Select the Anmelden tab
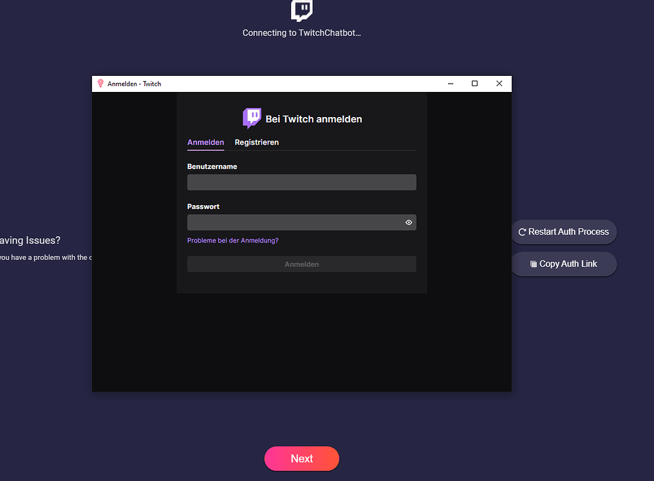654x481 pixels. pyautogui.click(x=205, y=142)
